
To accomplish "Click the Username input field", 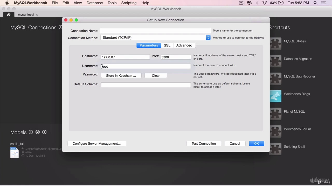I will click(146, 66).
